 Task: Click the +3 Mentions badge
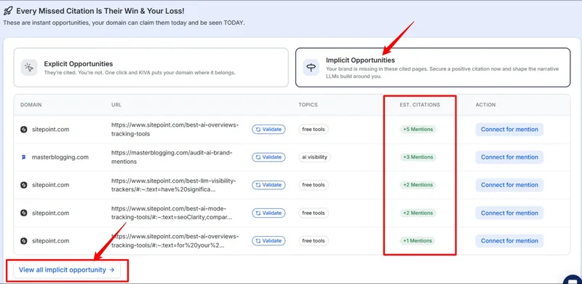click(418, 157)
